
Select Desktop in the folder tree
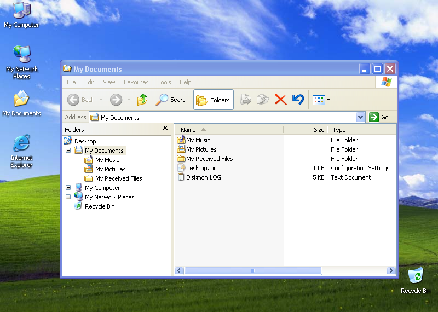(x=85, y=141)
